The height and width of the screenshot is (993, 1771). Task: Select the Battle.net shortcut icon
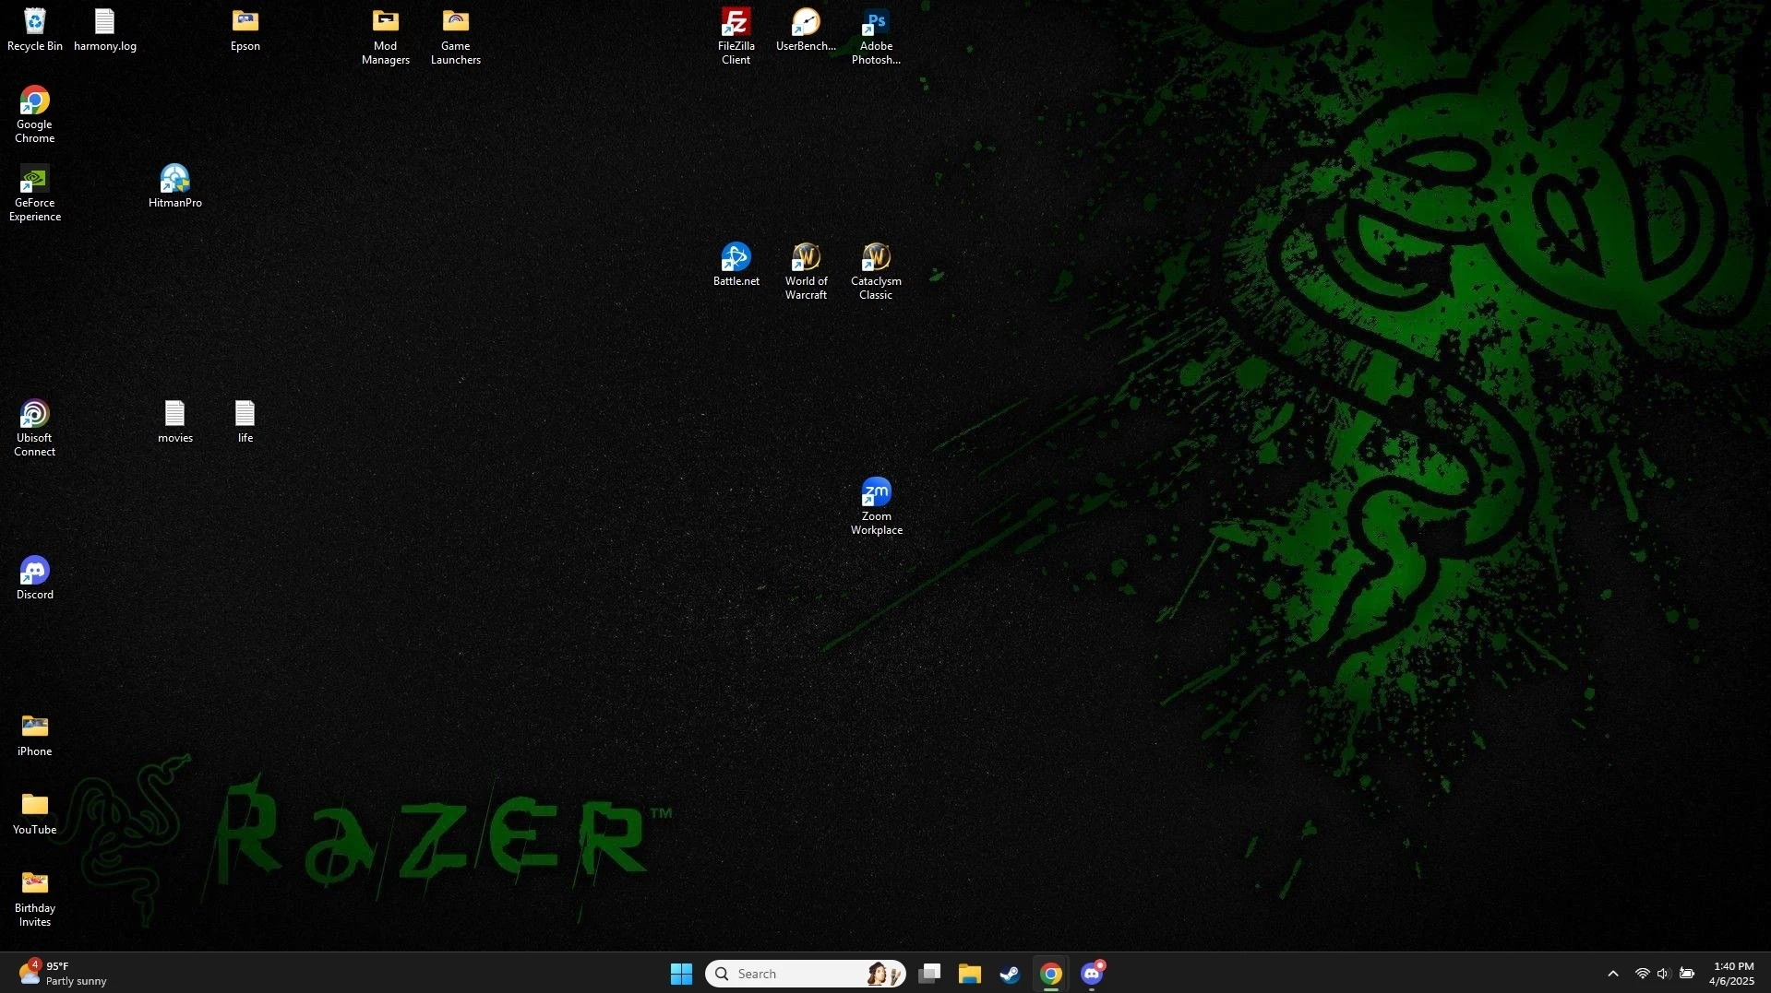(736, 265)
